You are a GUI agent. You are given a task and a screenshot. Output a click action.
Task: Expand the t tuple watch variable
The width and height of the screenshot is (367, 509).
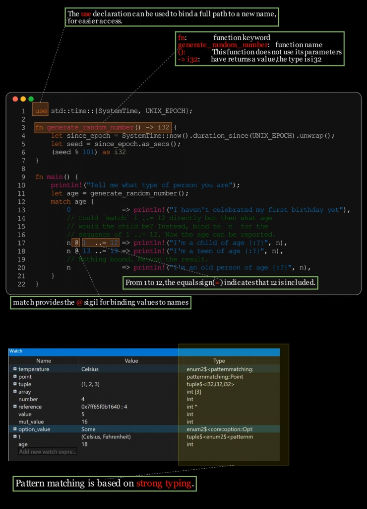[x=15, y=436]
